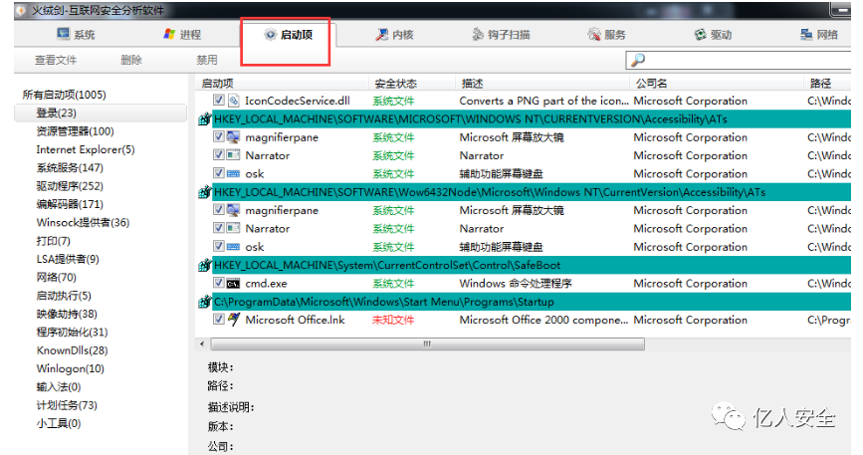Click the 网络 tab computers icon
Viewport: 863px width, 455px height.
[x=806, y=35]
